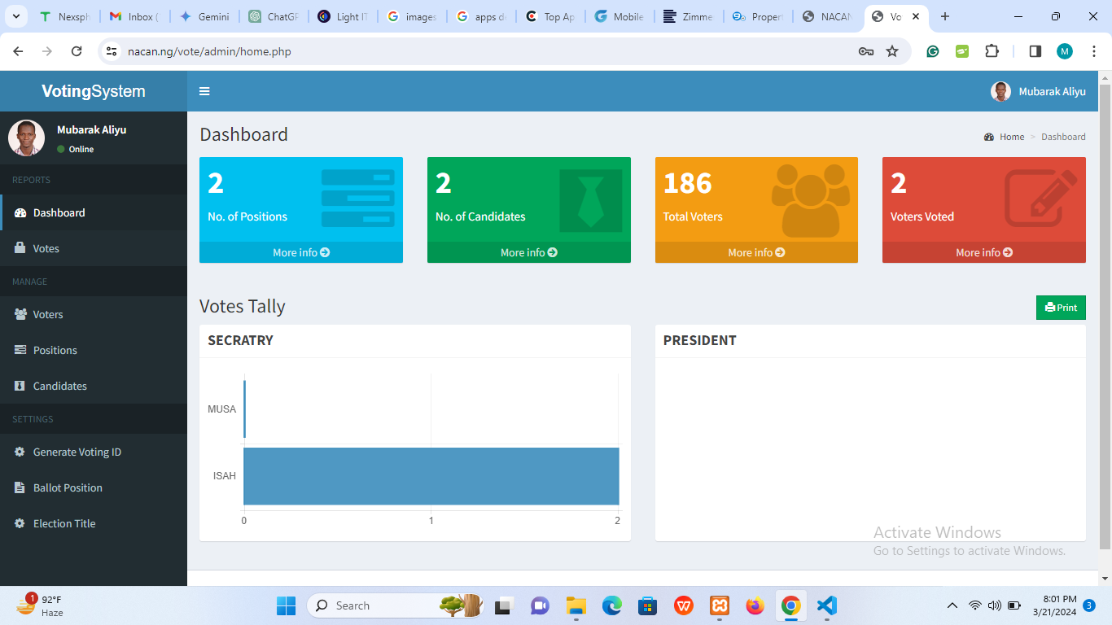
Task: Reload the page with browser refresh icon
Action: [x=77, y=51]
